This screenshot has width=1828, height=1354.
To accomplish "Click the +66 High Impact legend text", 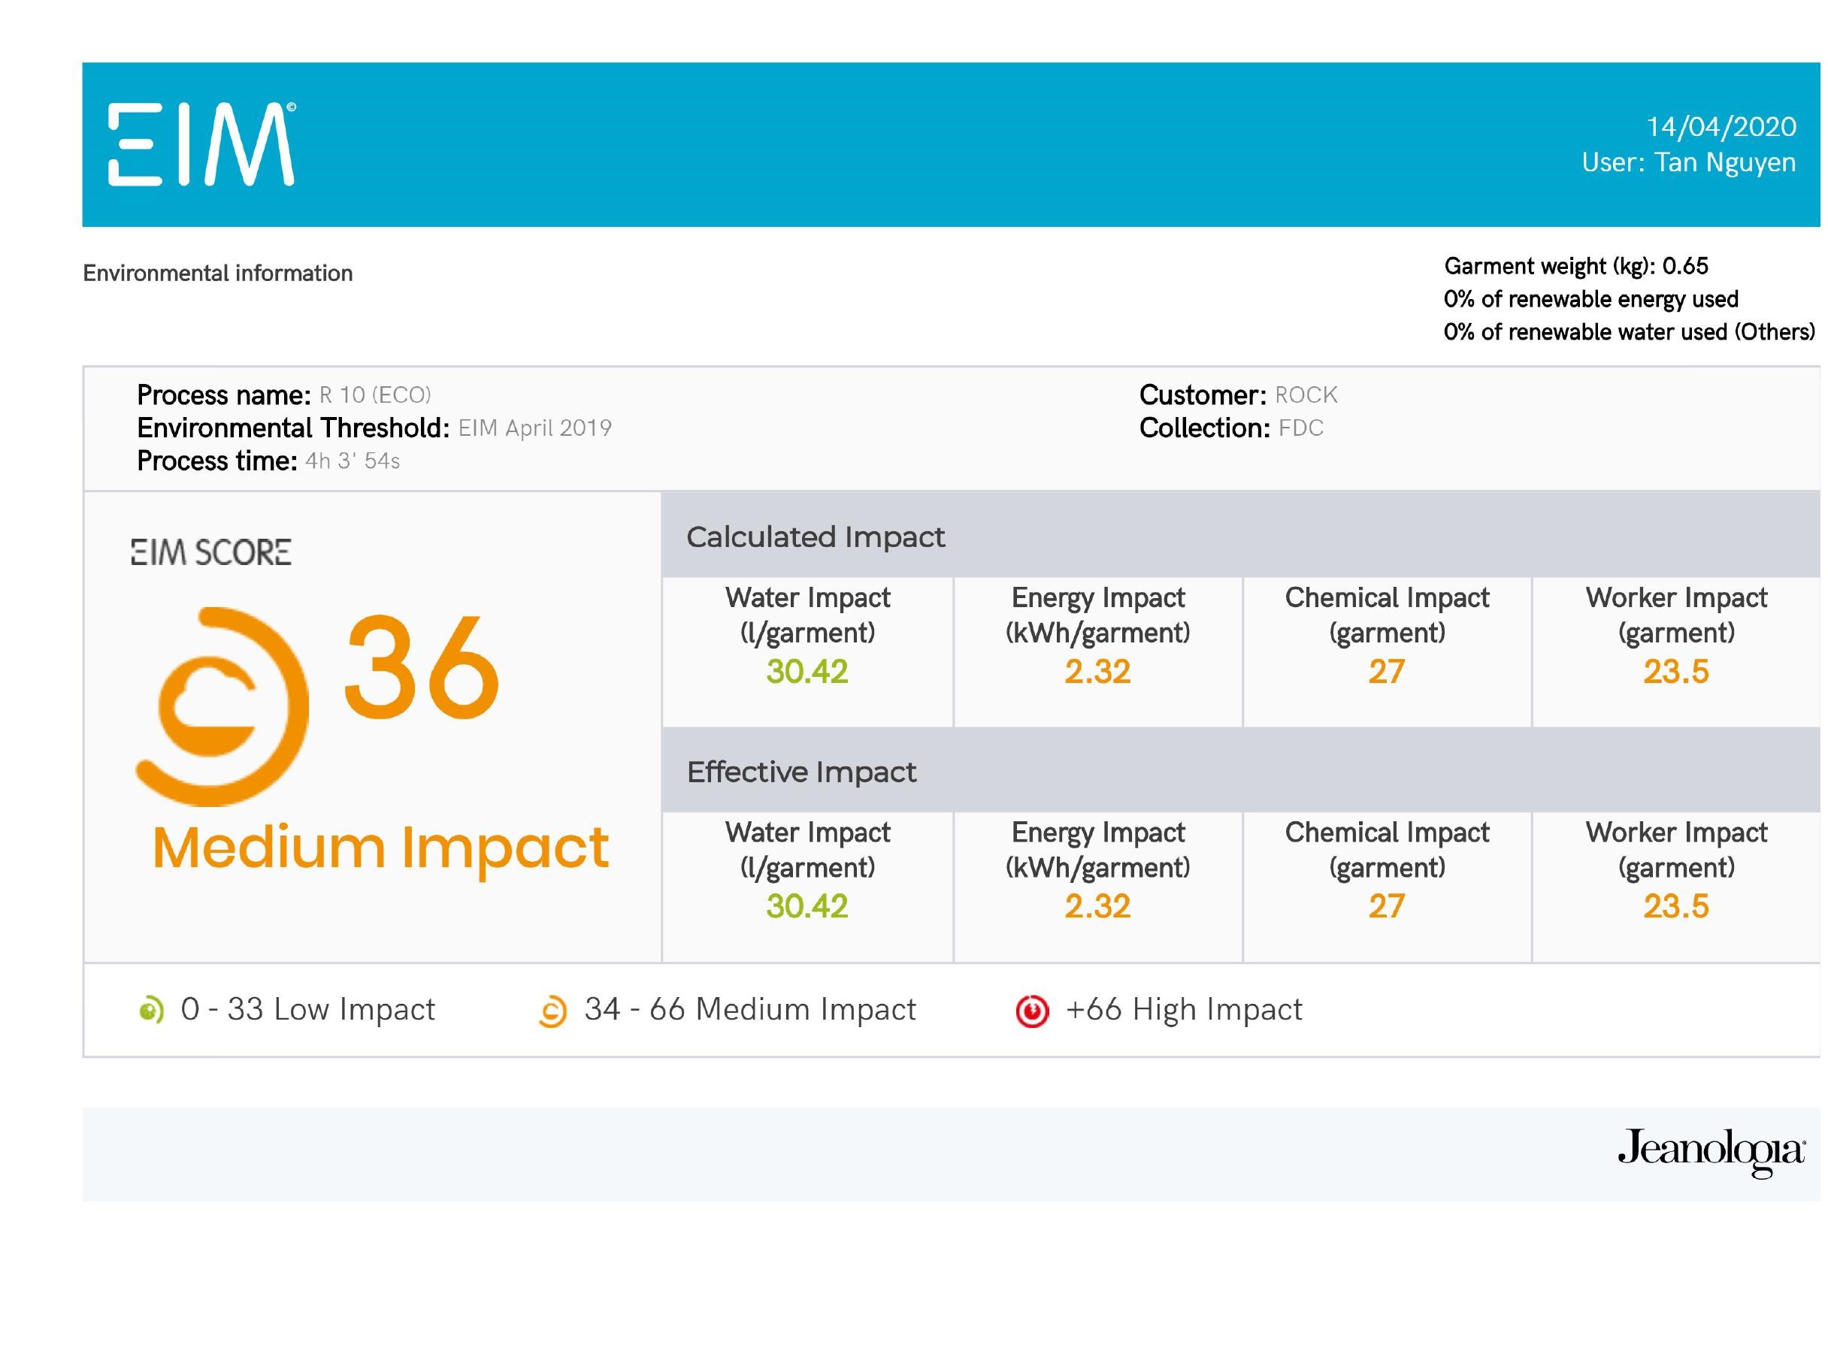I will click(x=1184, y=1010).
